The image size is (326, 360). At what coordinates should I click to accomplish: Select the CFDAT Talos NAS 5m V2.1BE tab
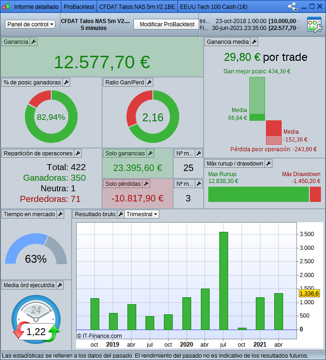pos(137,6)
